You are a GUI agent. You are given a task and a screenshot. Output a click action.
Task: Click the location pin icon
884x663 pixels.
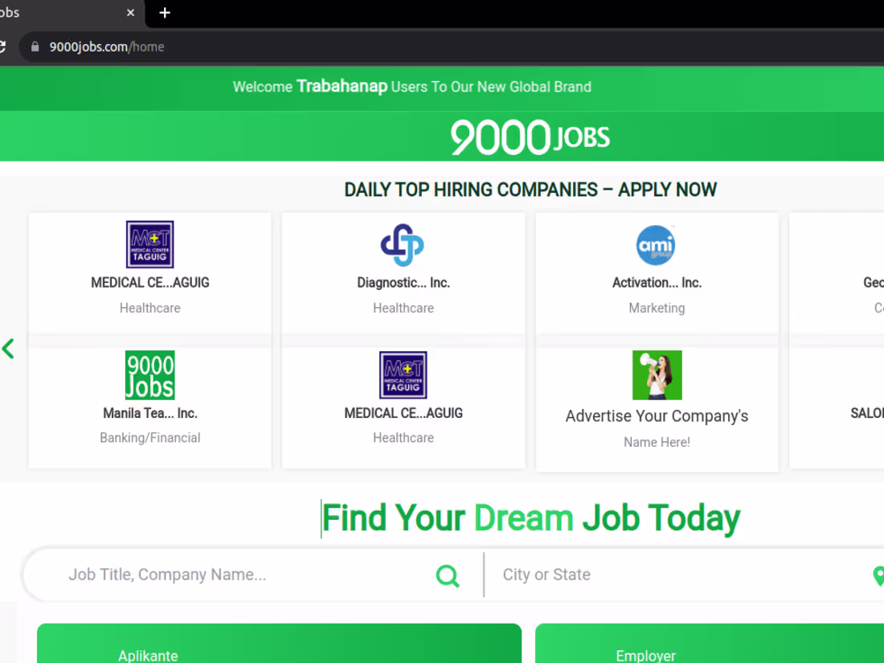tap(878, 575)
